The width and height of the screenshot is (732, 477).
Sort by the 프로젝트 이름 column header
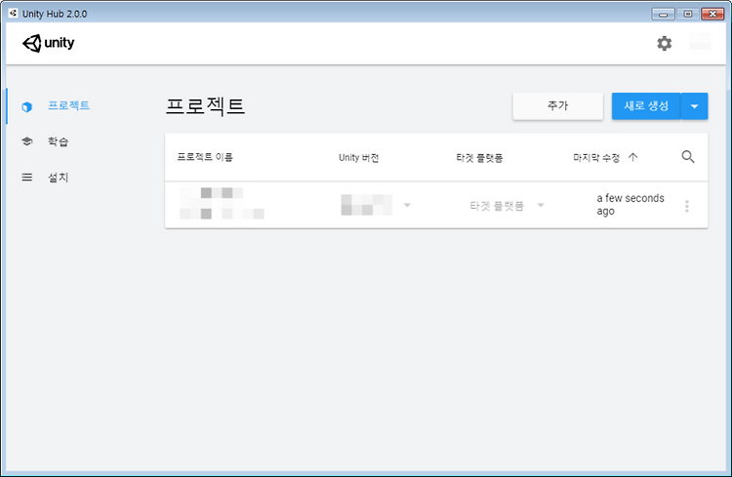pyautogui.click(x=205, y=157)
